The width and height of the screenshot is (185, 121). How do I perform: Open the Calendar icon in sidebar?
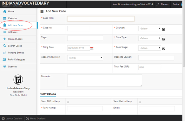tap(5, 18)
